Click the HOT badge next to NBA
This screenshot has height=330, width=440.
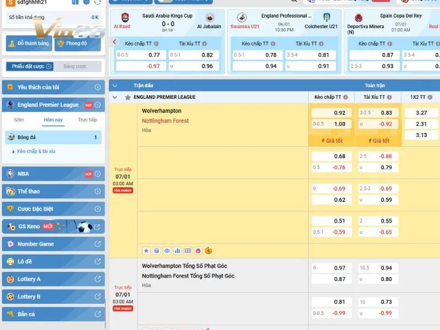tap(89, 174)
